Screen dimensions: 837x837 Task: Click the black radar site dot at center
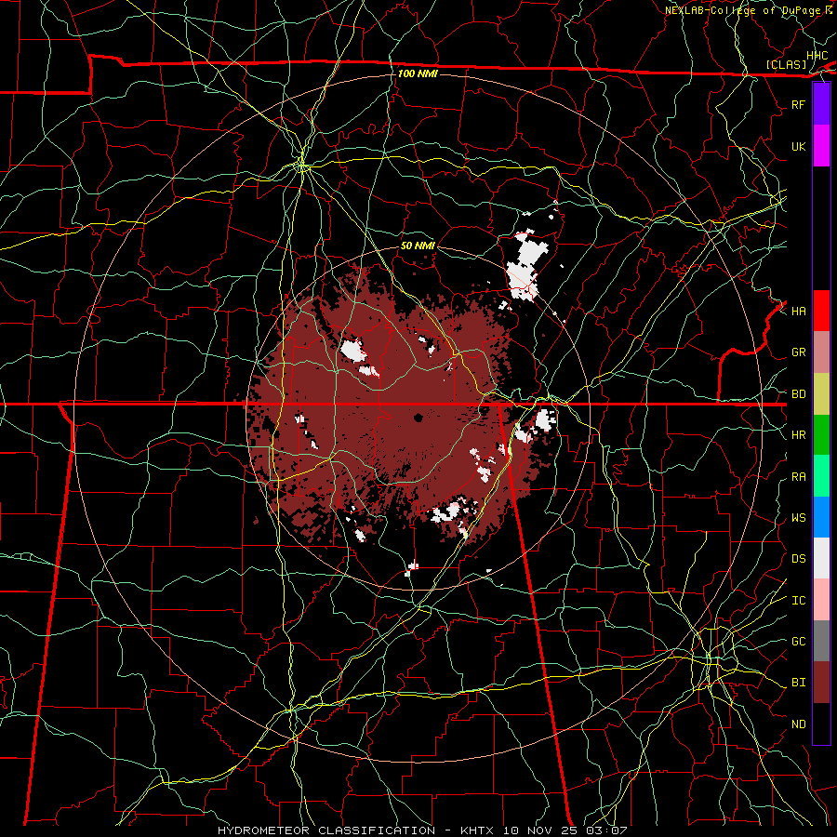point(418,418)
